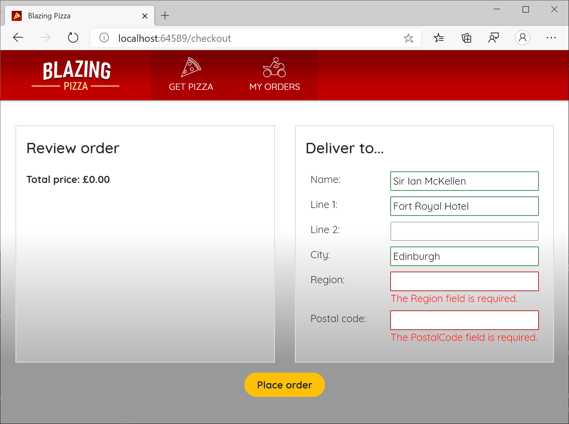The height and width of the screenshot is (424, 569).
Task: Reload the checkout page
Action: coord(73,38)
